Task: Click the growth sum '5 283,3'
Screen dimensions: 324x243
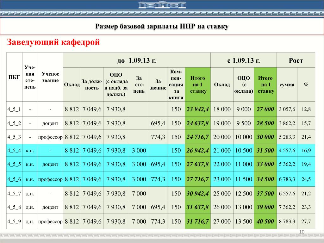Action: tap(287, 137)
